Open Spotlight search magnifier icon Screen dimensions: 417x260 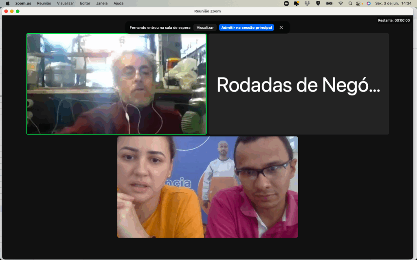[x=351, y=3]
